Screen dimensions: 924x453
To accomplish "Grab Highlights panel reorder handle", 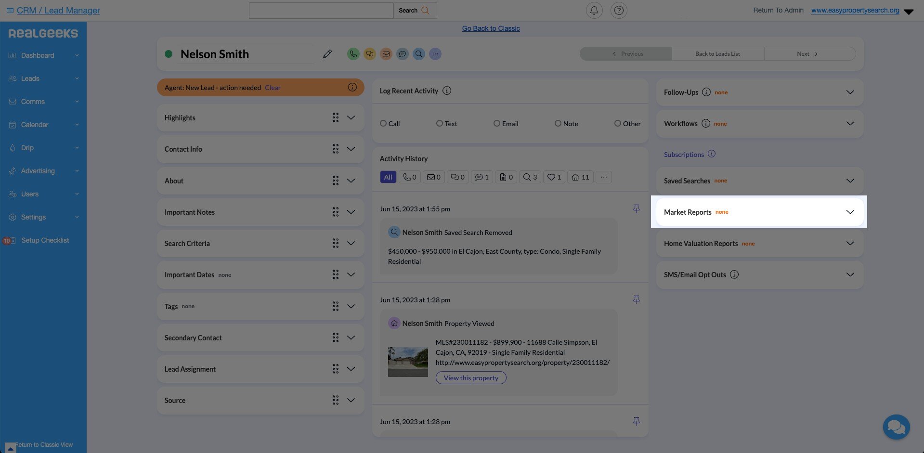I will 336,117.
